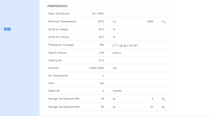The height and width of the screenshot is (119, 212).
Task: Click the Specific Gravity value 1.84
Action: click(x=101, y=53)
